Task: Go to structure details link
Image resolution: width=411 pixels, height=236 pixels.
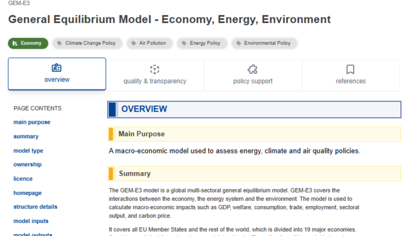Action: pyautogui.click(x=35, y=207)
